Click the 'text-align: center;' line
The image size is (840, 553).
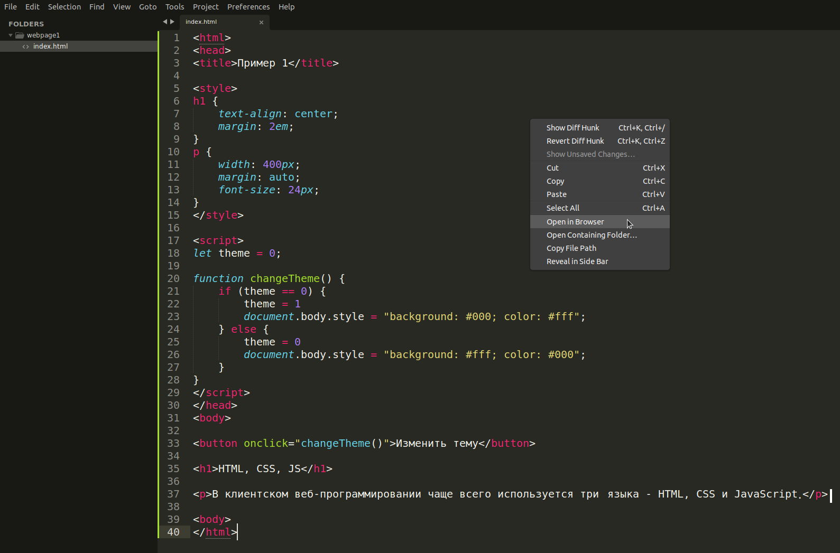pos(278,114)
